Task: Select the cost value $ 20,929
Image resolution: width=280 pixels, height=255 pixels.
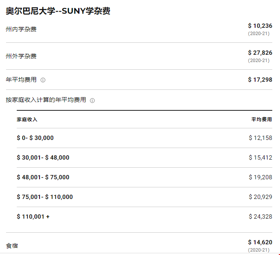Action: pyautogui.click(x=260, y=197)
